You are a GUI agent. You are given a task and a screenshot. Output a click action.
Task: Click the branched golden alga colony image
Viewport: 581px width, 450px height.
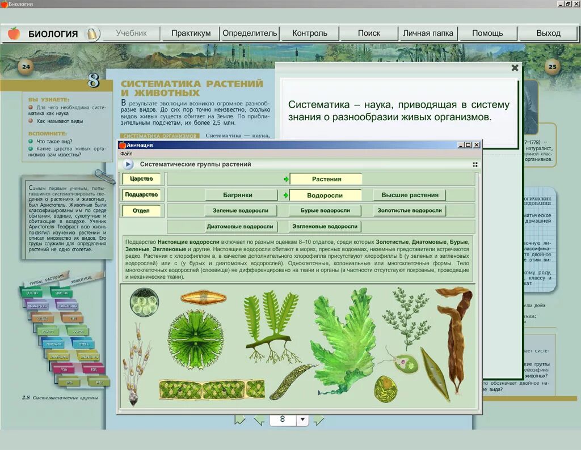coord(136,364)
